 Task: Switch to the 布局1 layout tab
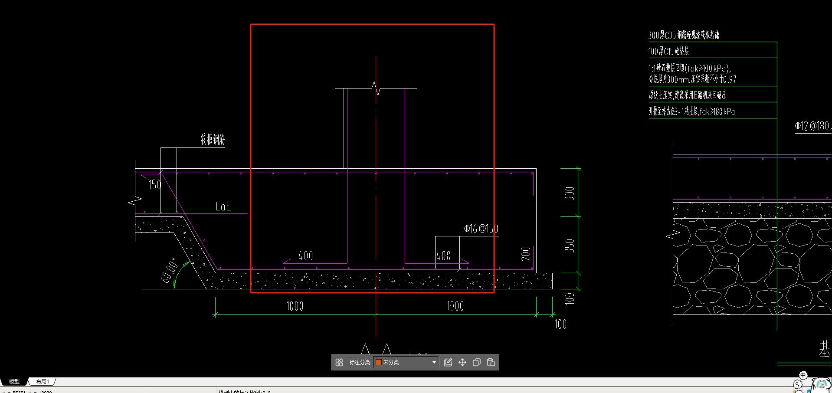(43, 382)
